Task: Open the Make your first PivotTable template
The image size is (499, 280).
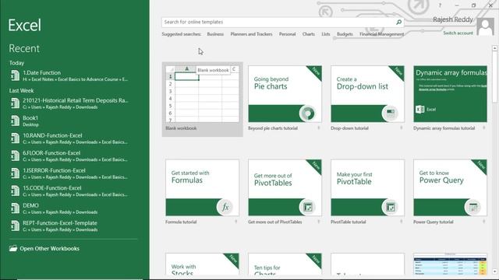Action: point(367,187)
